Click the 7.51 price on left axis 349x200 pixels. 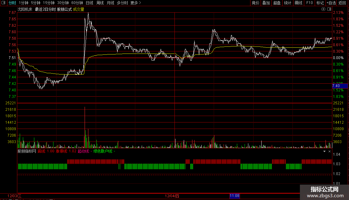point(12,58)
